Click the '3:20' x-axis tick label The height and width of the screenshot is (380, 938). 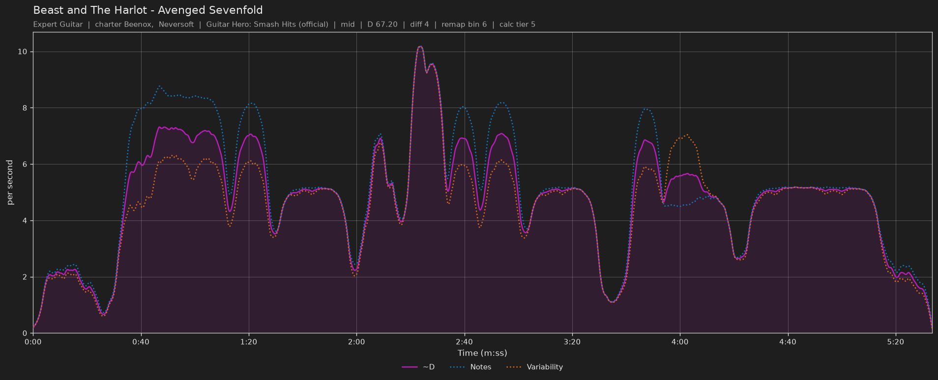(572, 342)
